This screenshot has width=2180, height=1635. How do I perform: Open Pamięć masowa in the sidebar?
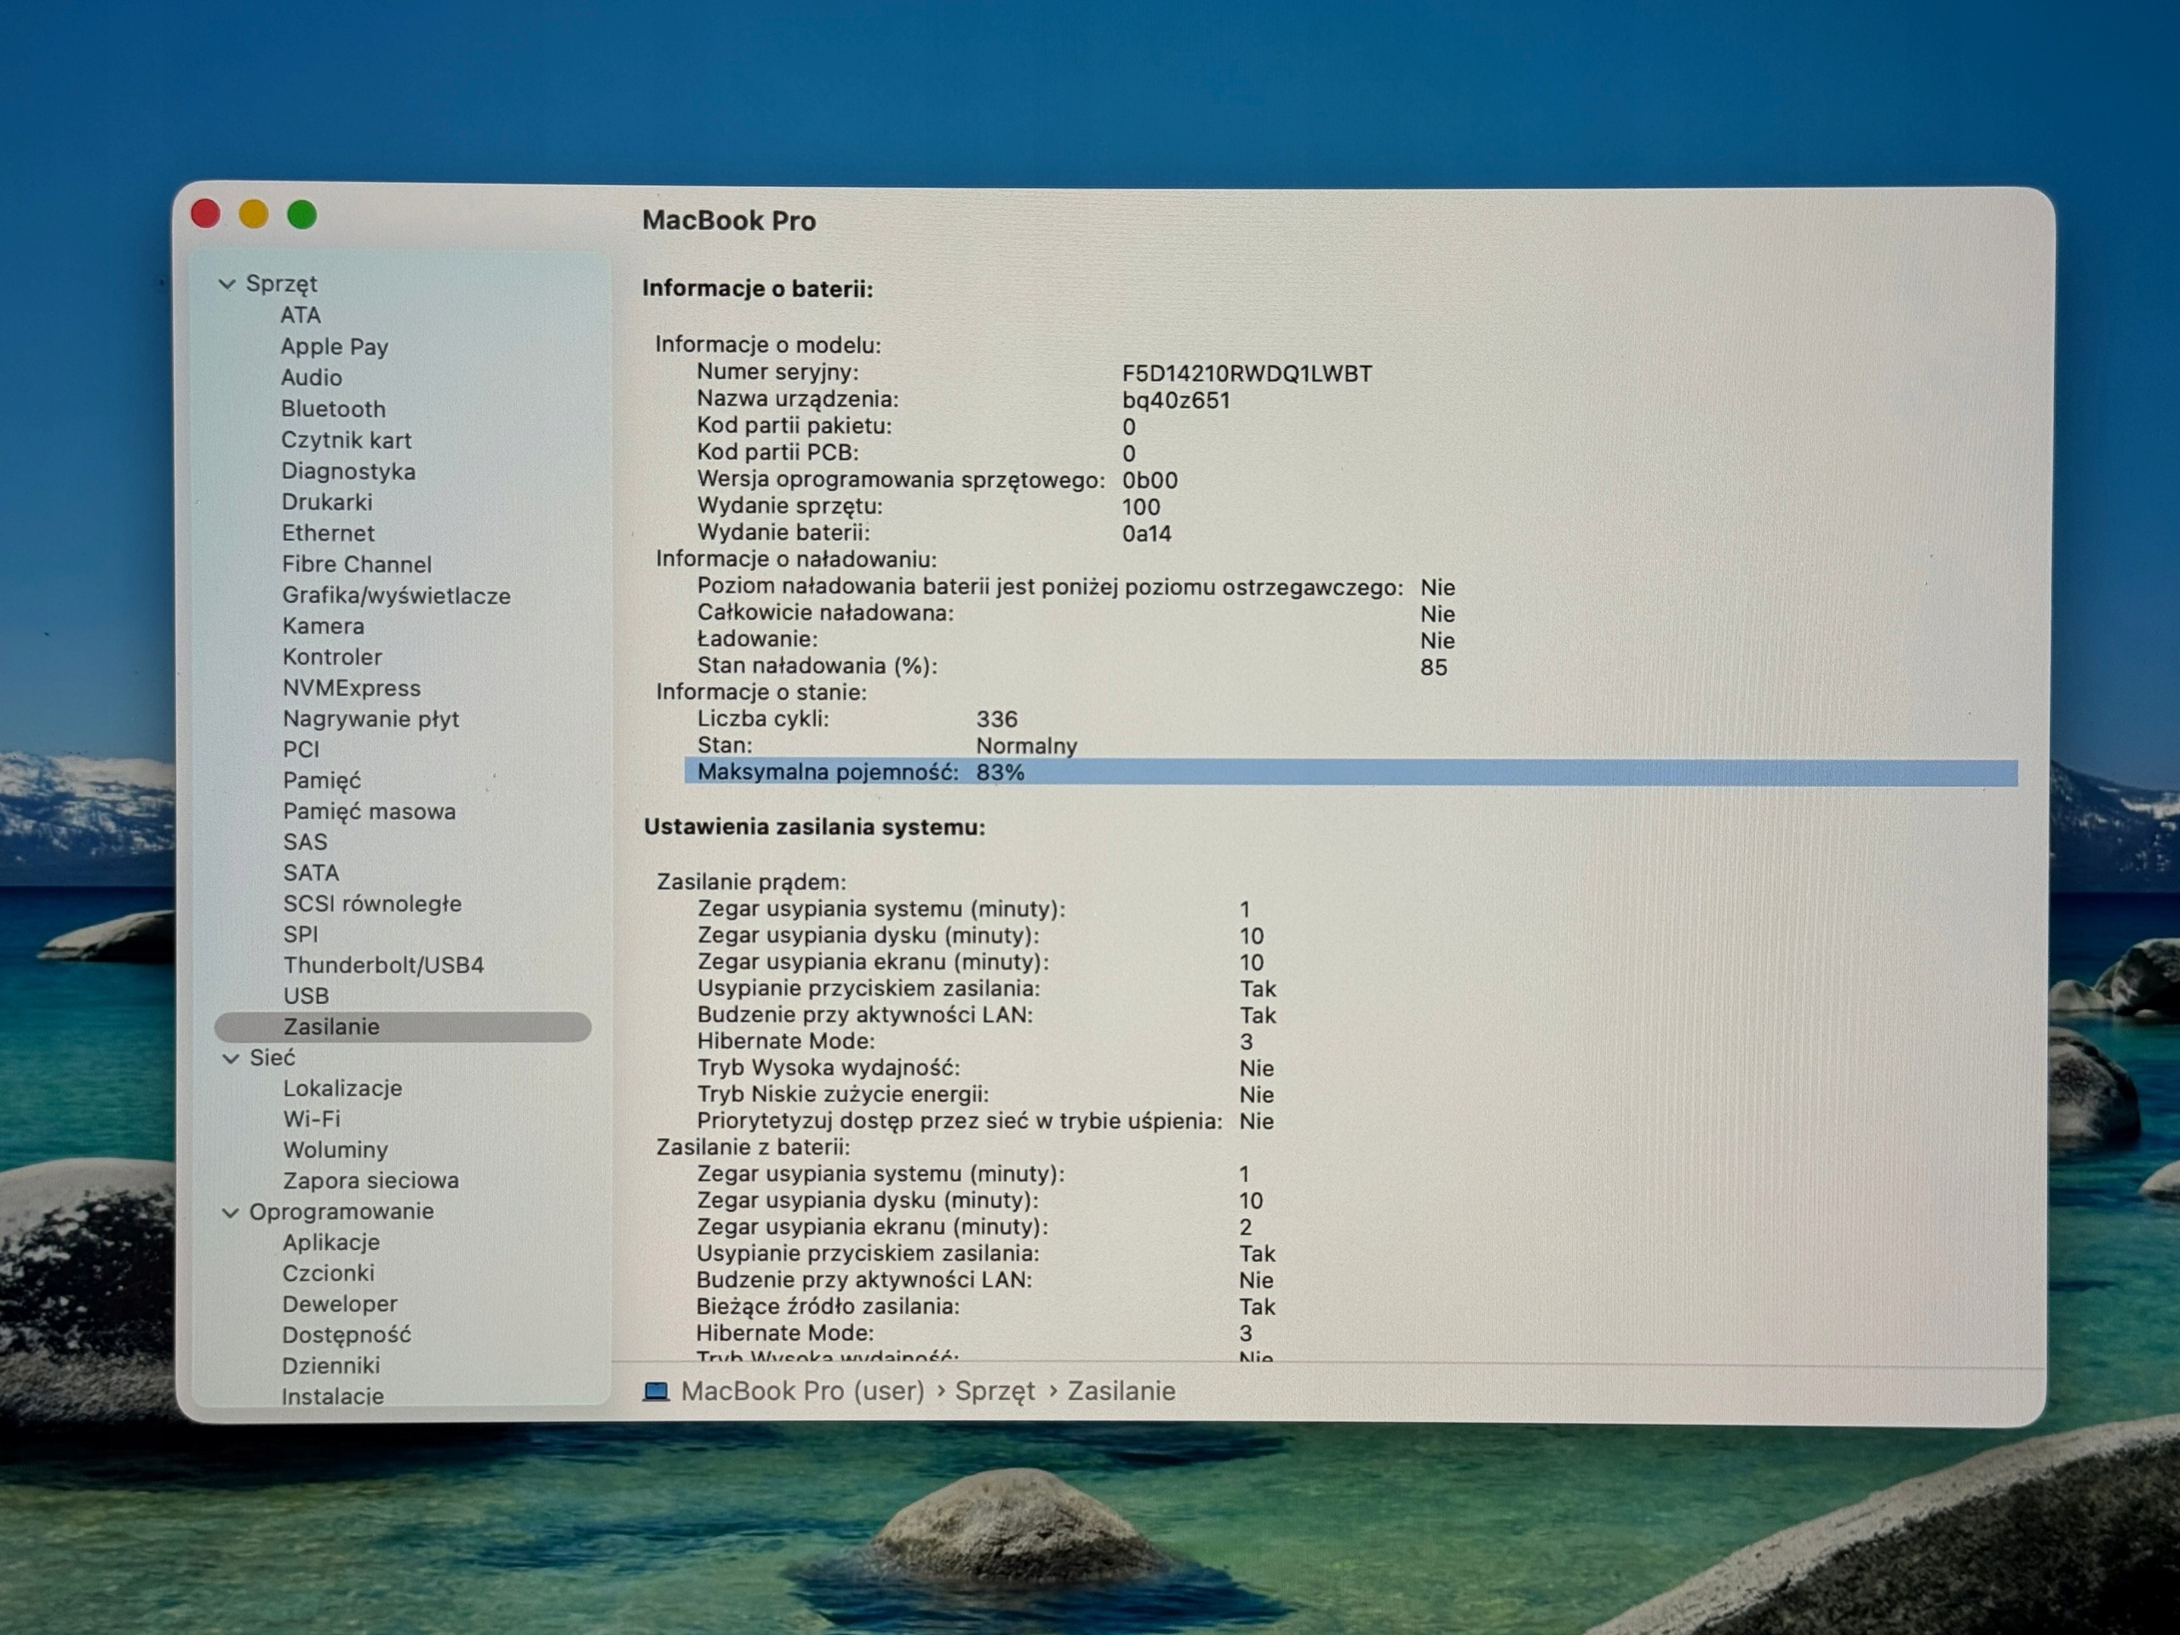pos(370,812)
